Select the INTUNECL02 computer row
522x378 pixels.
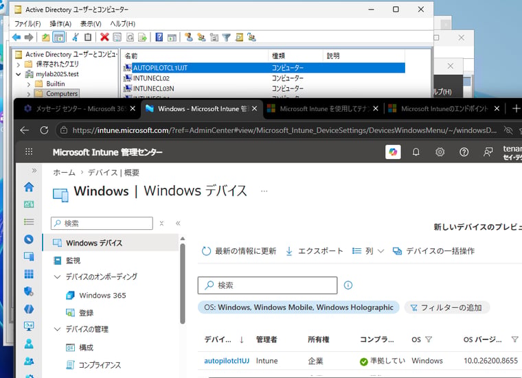[264, 78]
